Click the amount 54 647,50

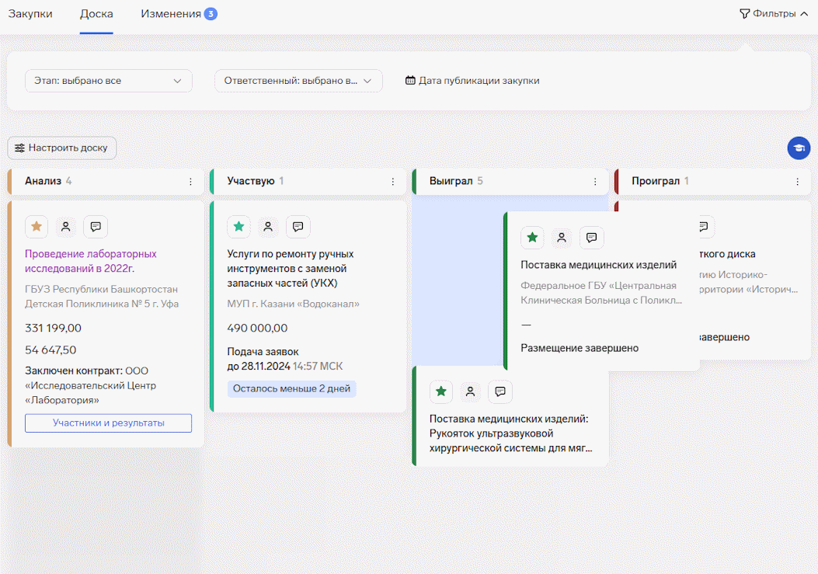coord(50,350)
